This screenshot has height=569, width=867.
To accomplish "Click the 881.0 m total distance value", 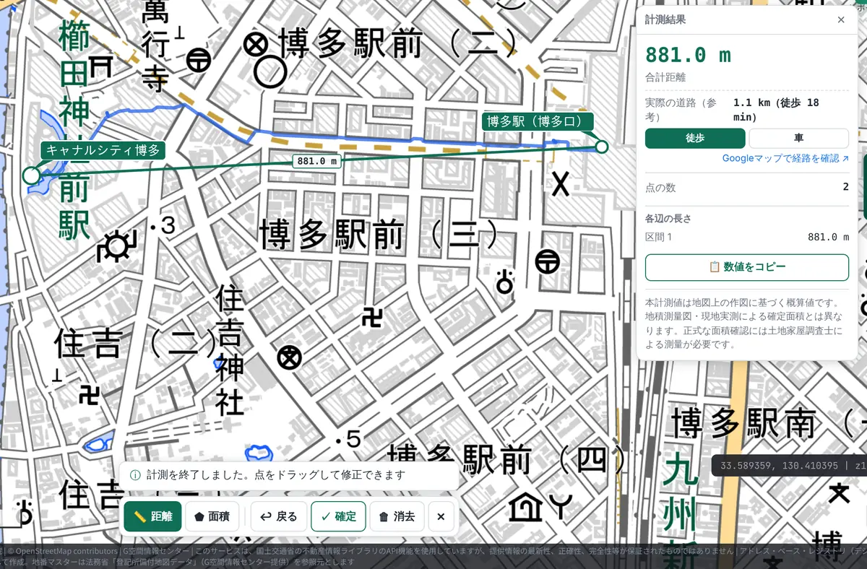I will pos(688,55).
